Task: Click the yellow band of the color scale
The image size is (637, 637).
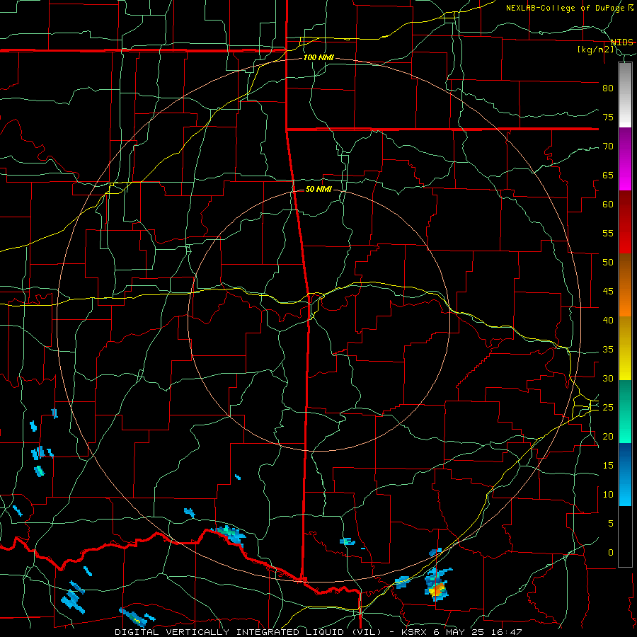Action: coord(625,348)
